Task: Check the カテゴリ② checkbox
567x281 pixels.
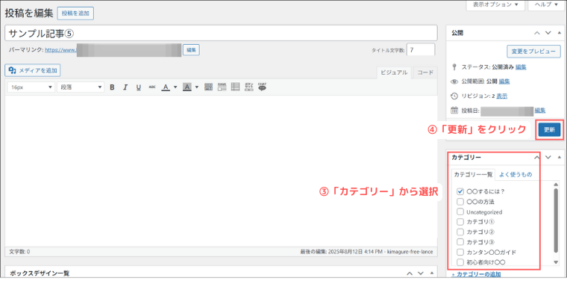Action: pyautogui.click(x=460, y=232)
